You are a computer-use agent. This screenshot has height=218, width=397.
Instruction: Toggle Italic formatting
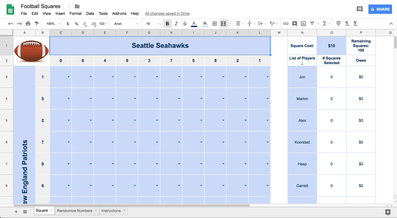176,24
